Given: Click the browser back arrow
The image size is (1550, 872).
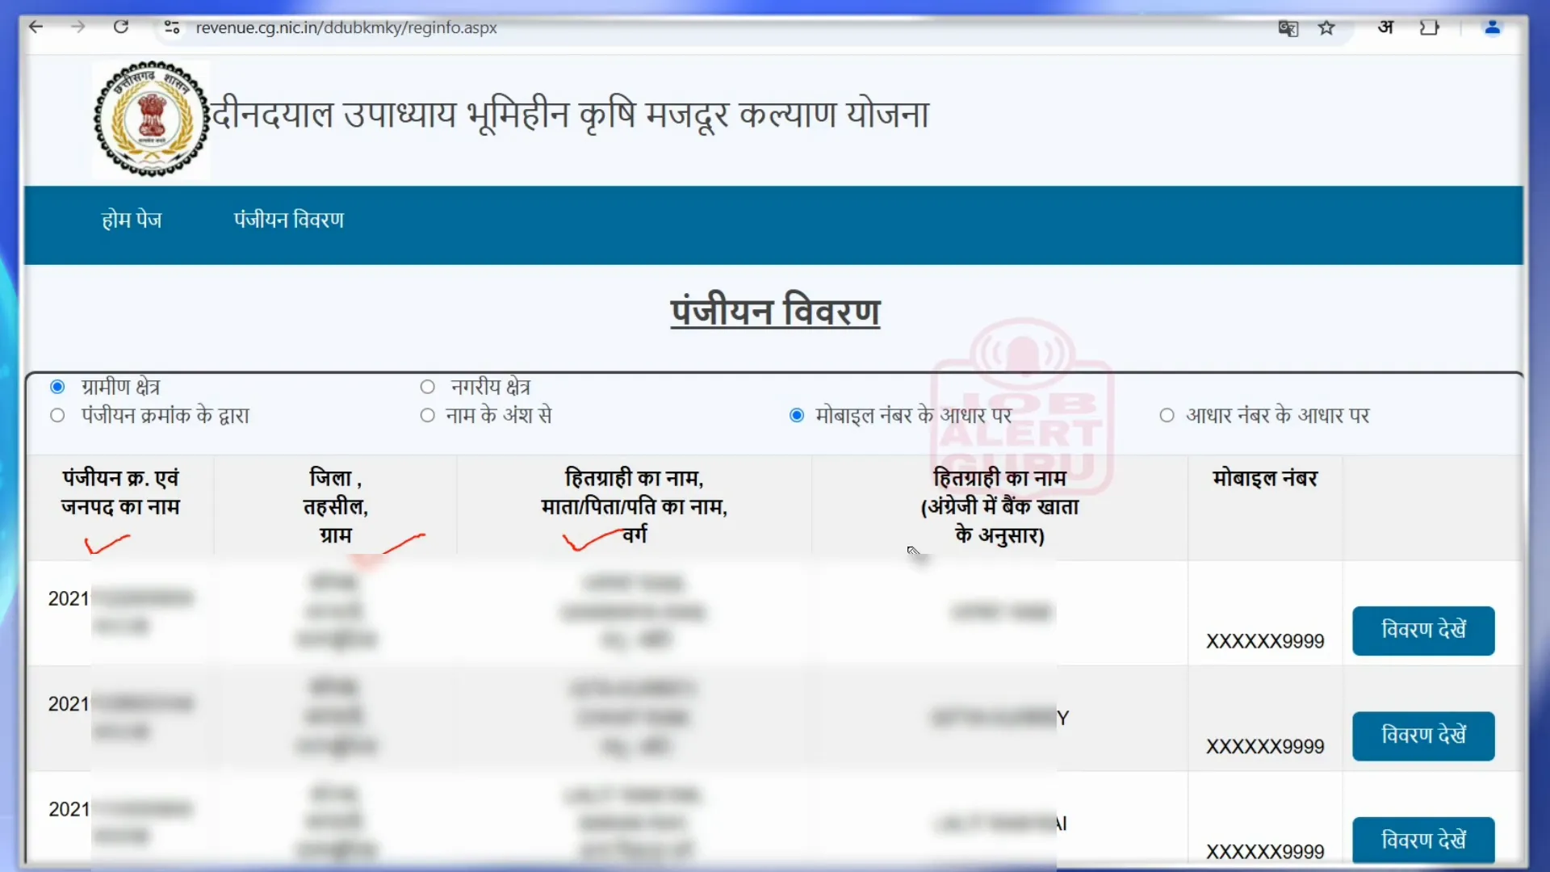Looking at the screenshot, I should tap(36, 27).
